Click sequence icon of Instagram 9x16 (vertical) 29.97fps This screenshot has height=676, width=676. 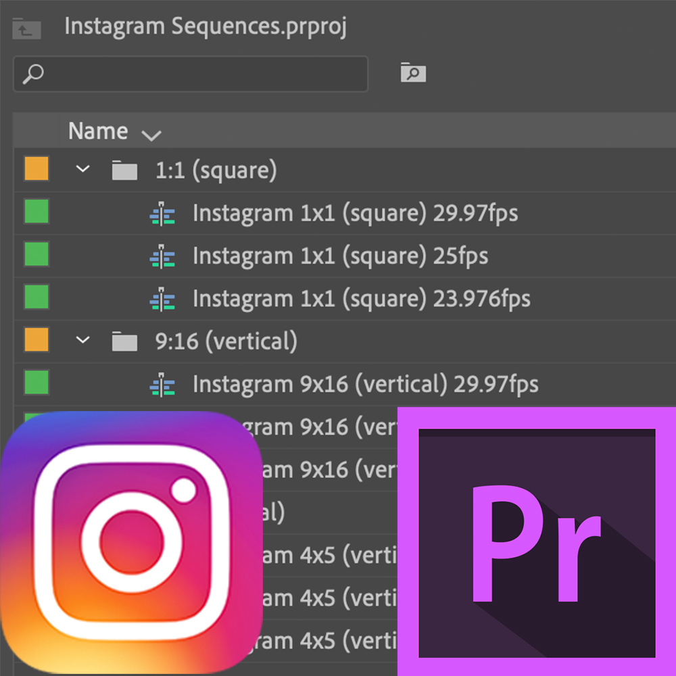[162, 385]
